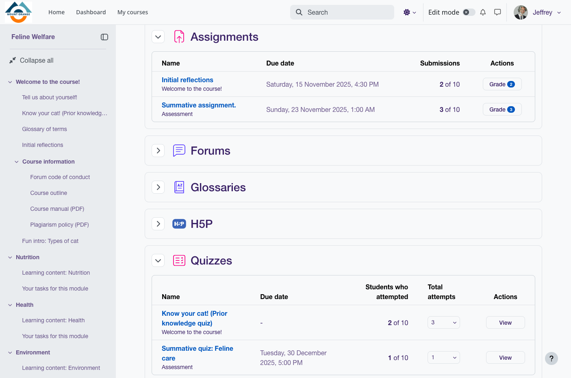This screenshot has width=571, height=378.
Task: Open the Summative assignment link in the table
Action: tap(199, 105)
